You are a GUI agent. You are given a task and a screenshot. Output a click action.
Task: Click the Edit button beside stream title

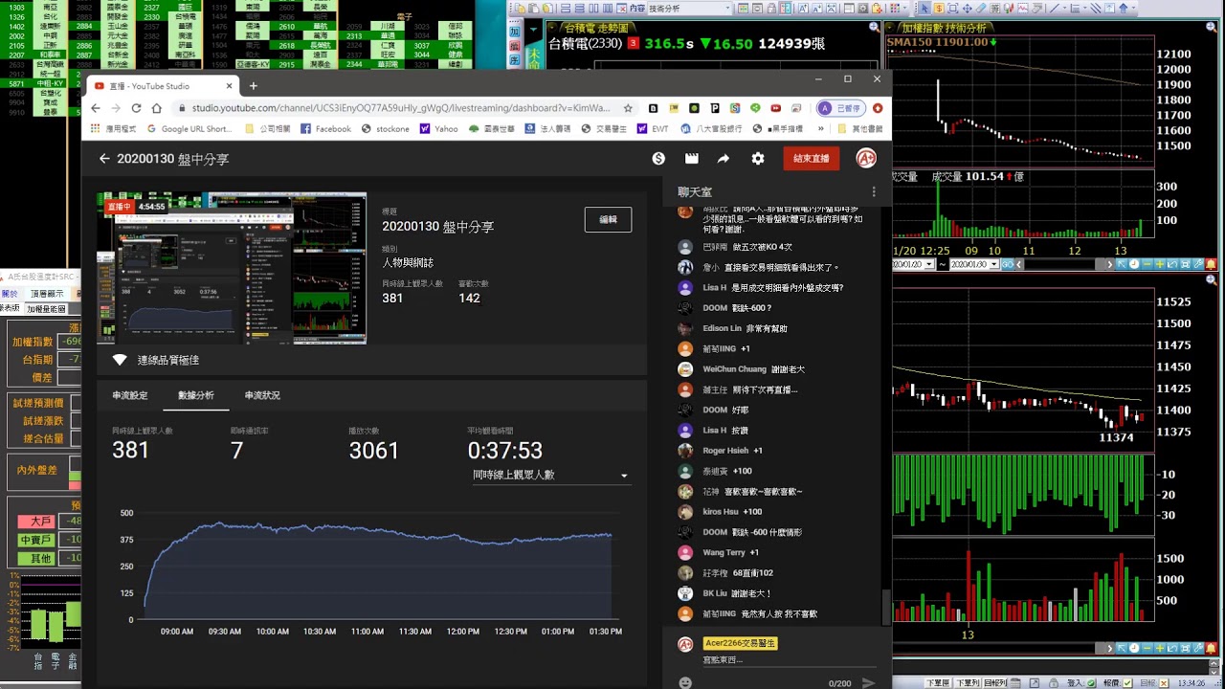[x=608, y=219]
